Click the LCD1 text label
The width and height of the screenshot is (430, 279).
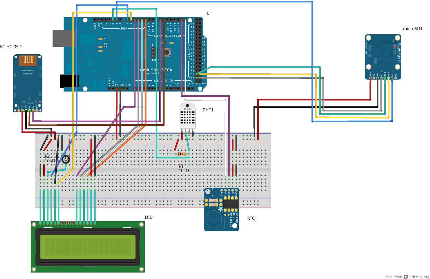pyautogui.click(x=150, y=217)
